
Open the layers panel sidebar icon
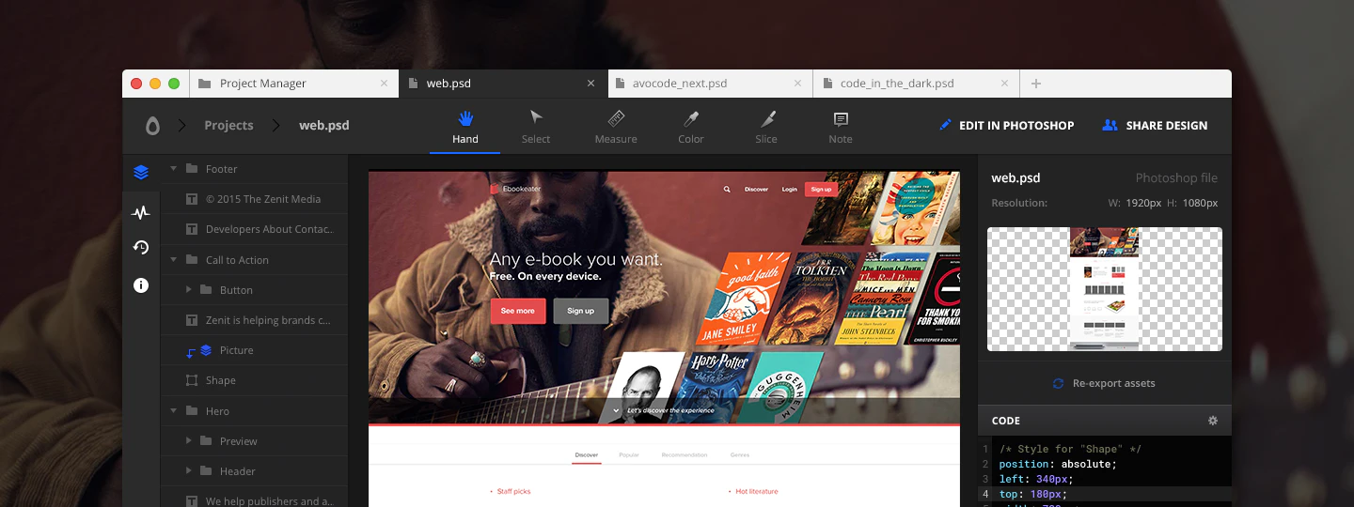(x=141, y=172)
